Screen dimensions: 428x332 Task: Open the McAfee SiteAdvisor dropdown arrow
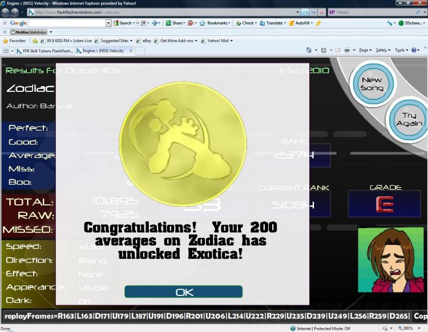click(51, 32)
